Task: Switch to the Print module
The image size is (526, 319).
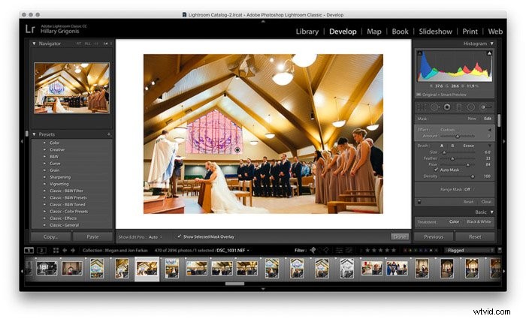Action: pyautogui.click(x=470, y=32)
